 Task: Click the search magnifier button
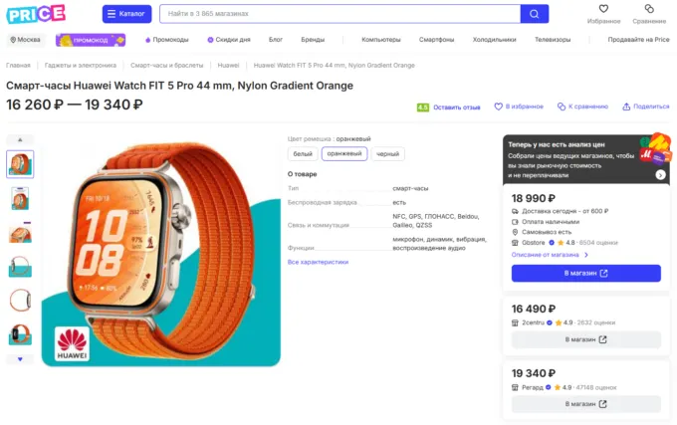click(x=534, y=14)
